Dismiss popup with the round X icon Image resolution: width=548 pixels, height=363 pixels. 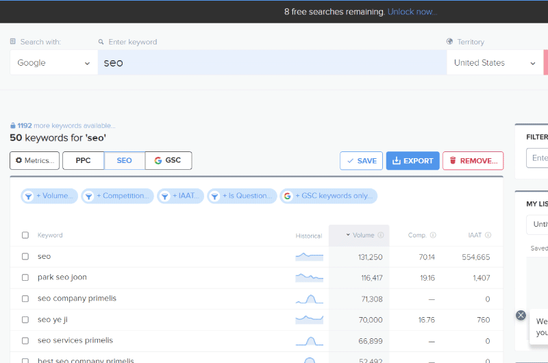(x=521, y=315)
